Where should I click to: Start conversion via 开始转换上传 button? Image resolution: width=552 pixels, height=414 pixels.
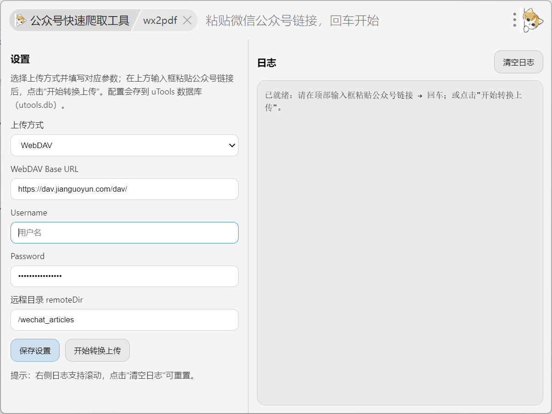coord(97,351)
